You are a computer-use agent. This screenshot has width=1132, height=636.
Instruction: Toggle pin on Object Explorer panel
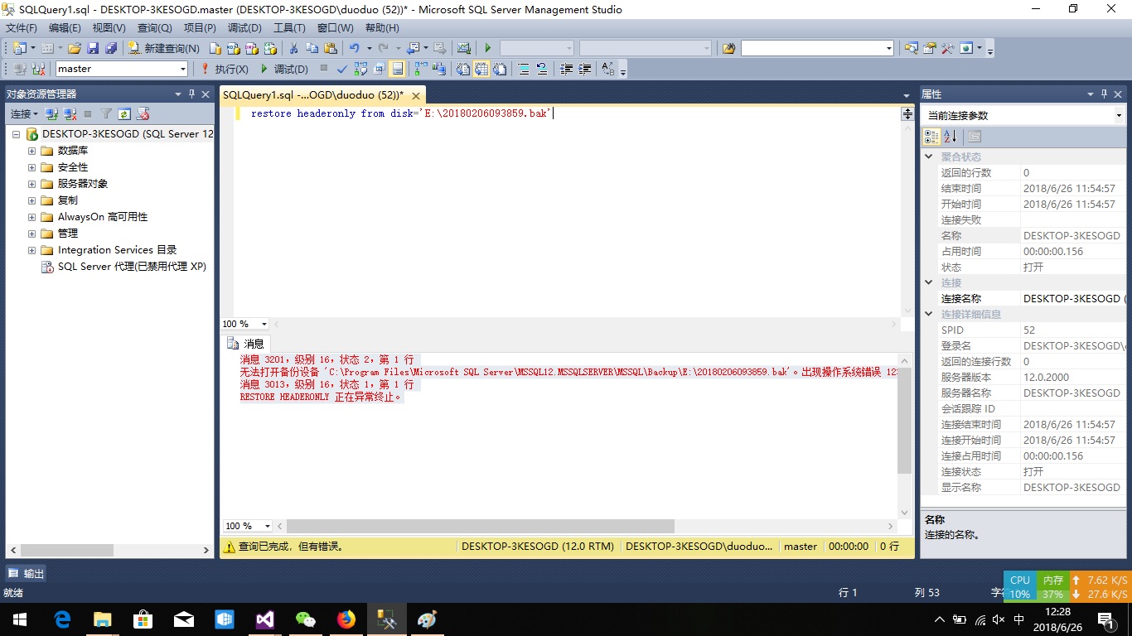[x=191, y=94]
